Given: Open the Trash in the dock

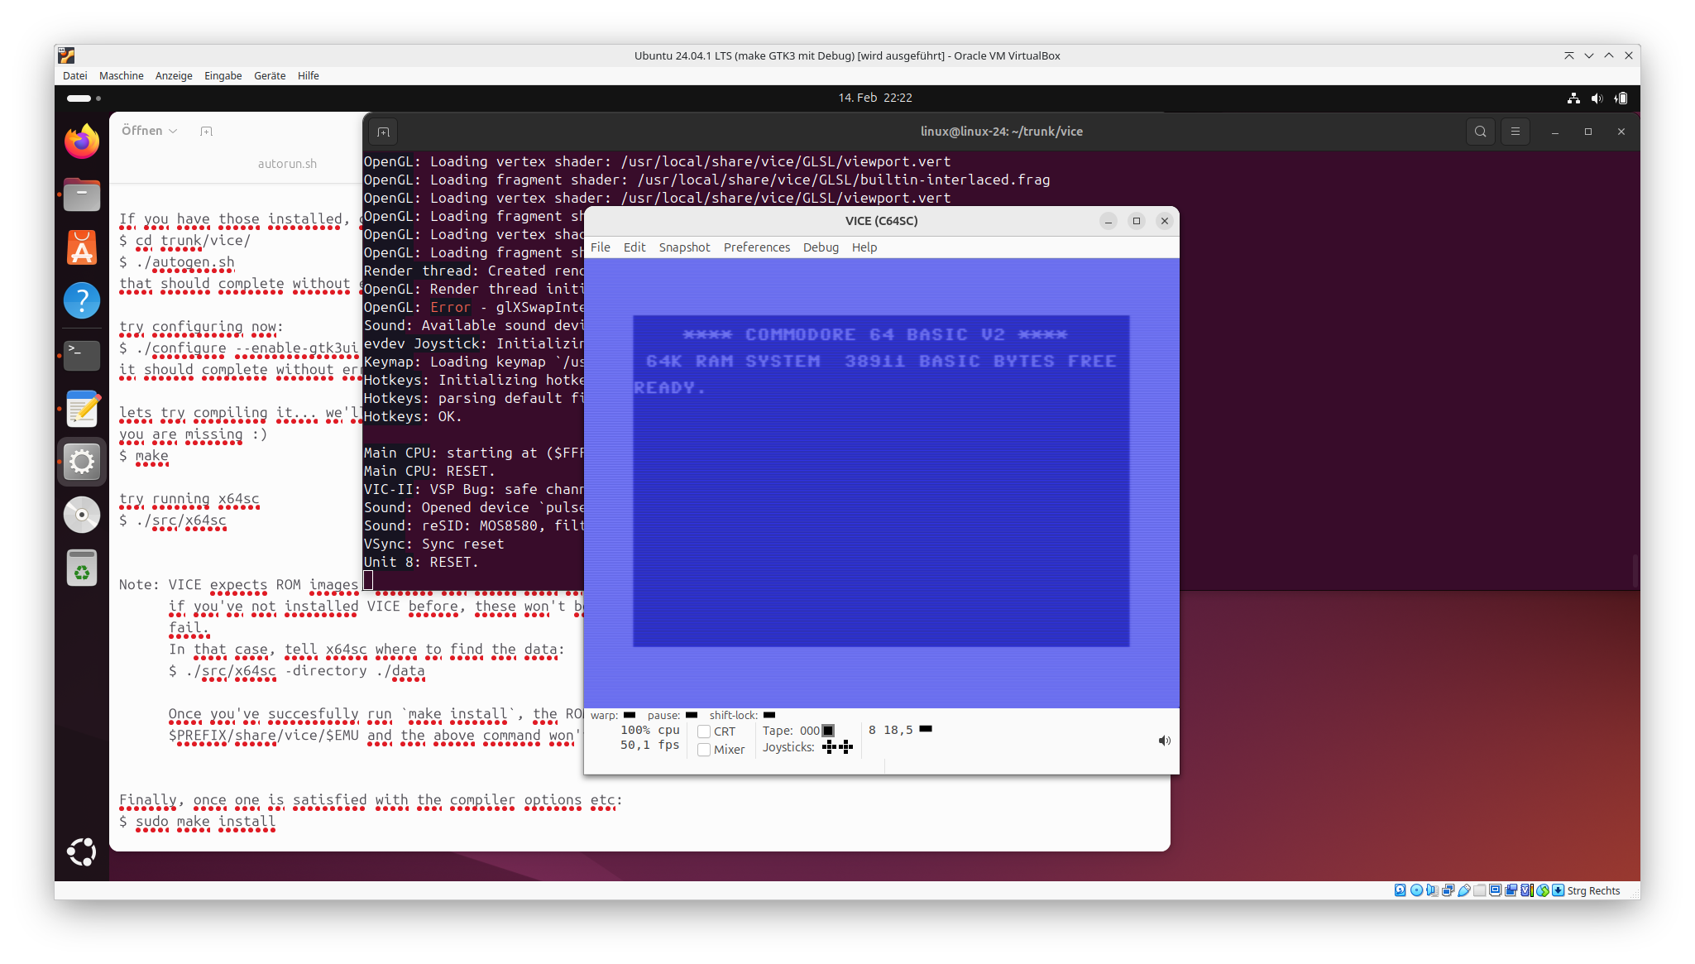Looking at the screenshot, I should click(x=82, y=568).
